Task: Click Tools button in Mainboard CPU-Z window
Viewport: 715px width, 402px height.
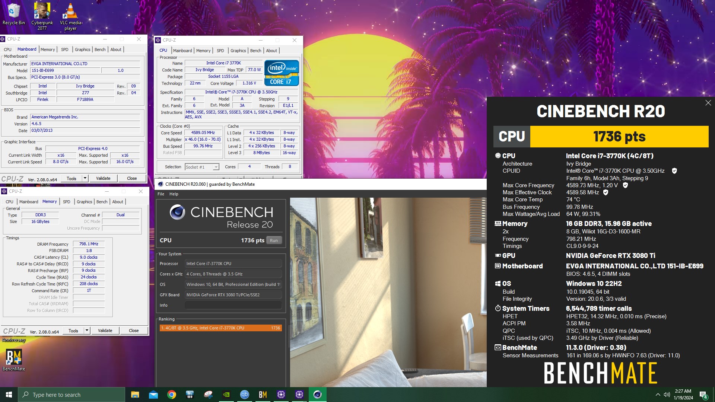Action: (x=71, y=178)
